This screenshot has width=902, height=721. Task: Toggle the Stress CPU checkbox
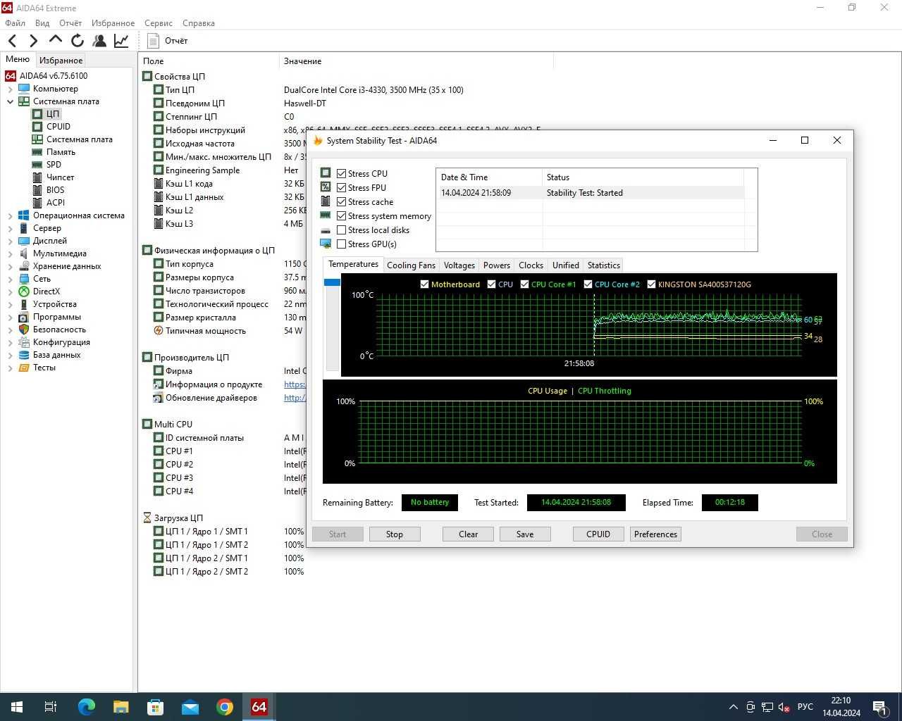tap(341, 173)
